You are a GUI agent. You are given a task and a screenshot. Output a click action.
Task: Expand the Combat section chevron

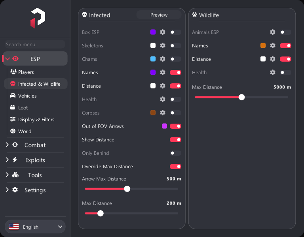pos(7,145)
